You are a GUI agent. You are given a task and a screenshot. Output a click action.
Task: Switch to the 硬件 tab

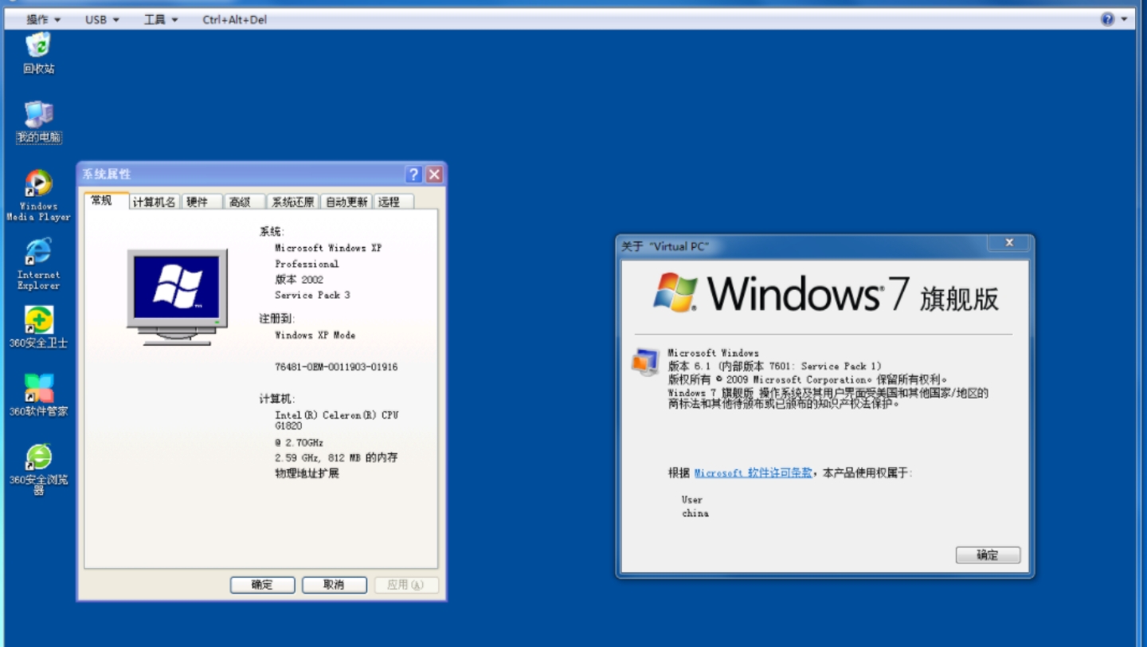pyautogui.click(x=202, y=202)
